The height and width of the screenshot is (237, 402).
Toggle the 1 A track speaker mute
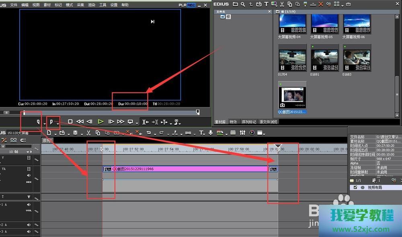(x=29, y=204)
